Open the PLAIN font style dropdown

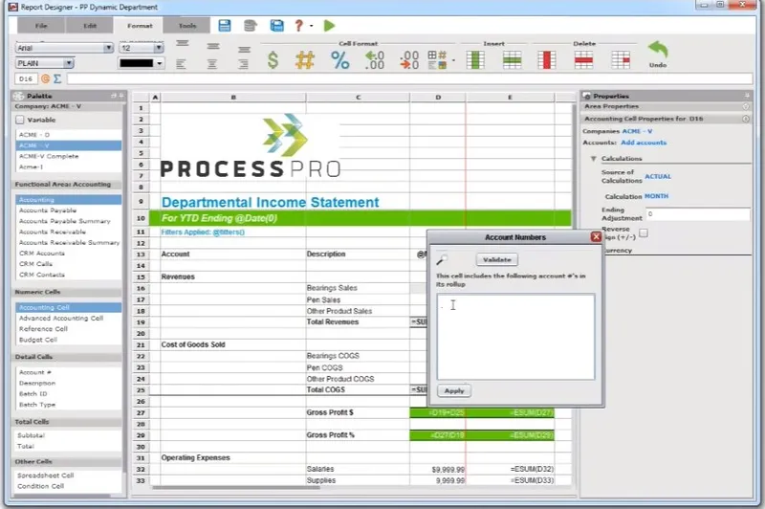[x=69, y=63]
